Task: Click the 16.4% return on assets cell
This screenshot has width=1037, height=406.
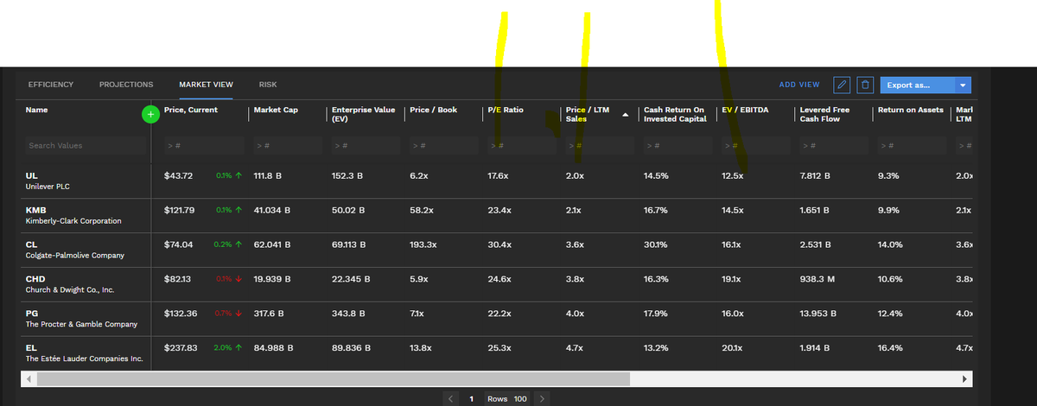Action: [x=889, y=348]
